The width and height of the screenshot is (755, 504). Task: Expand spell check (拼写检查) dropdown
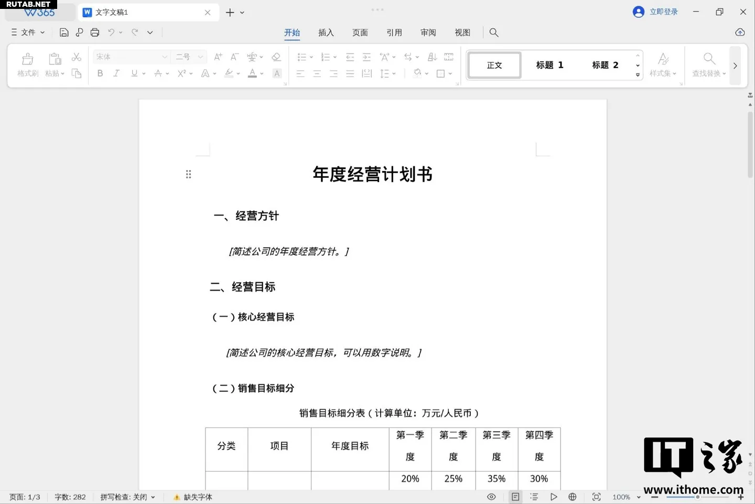click(x=153, y=497)
